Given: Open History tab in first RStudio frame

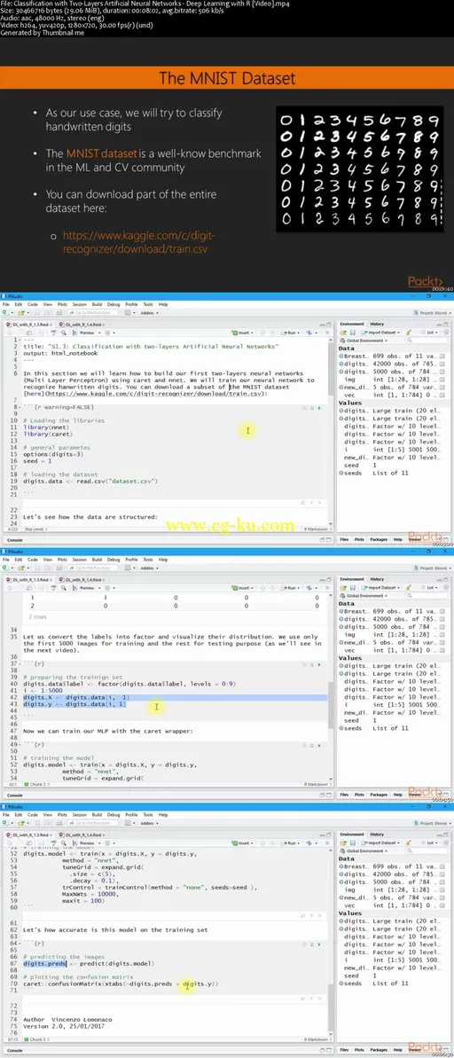Looking at the screenshot, I should click(x=377, y=324).
